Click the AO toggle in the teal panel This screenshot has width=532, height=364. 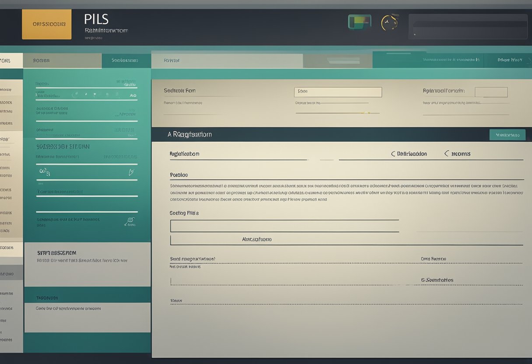tap(133, 95)
